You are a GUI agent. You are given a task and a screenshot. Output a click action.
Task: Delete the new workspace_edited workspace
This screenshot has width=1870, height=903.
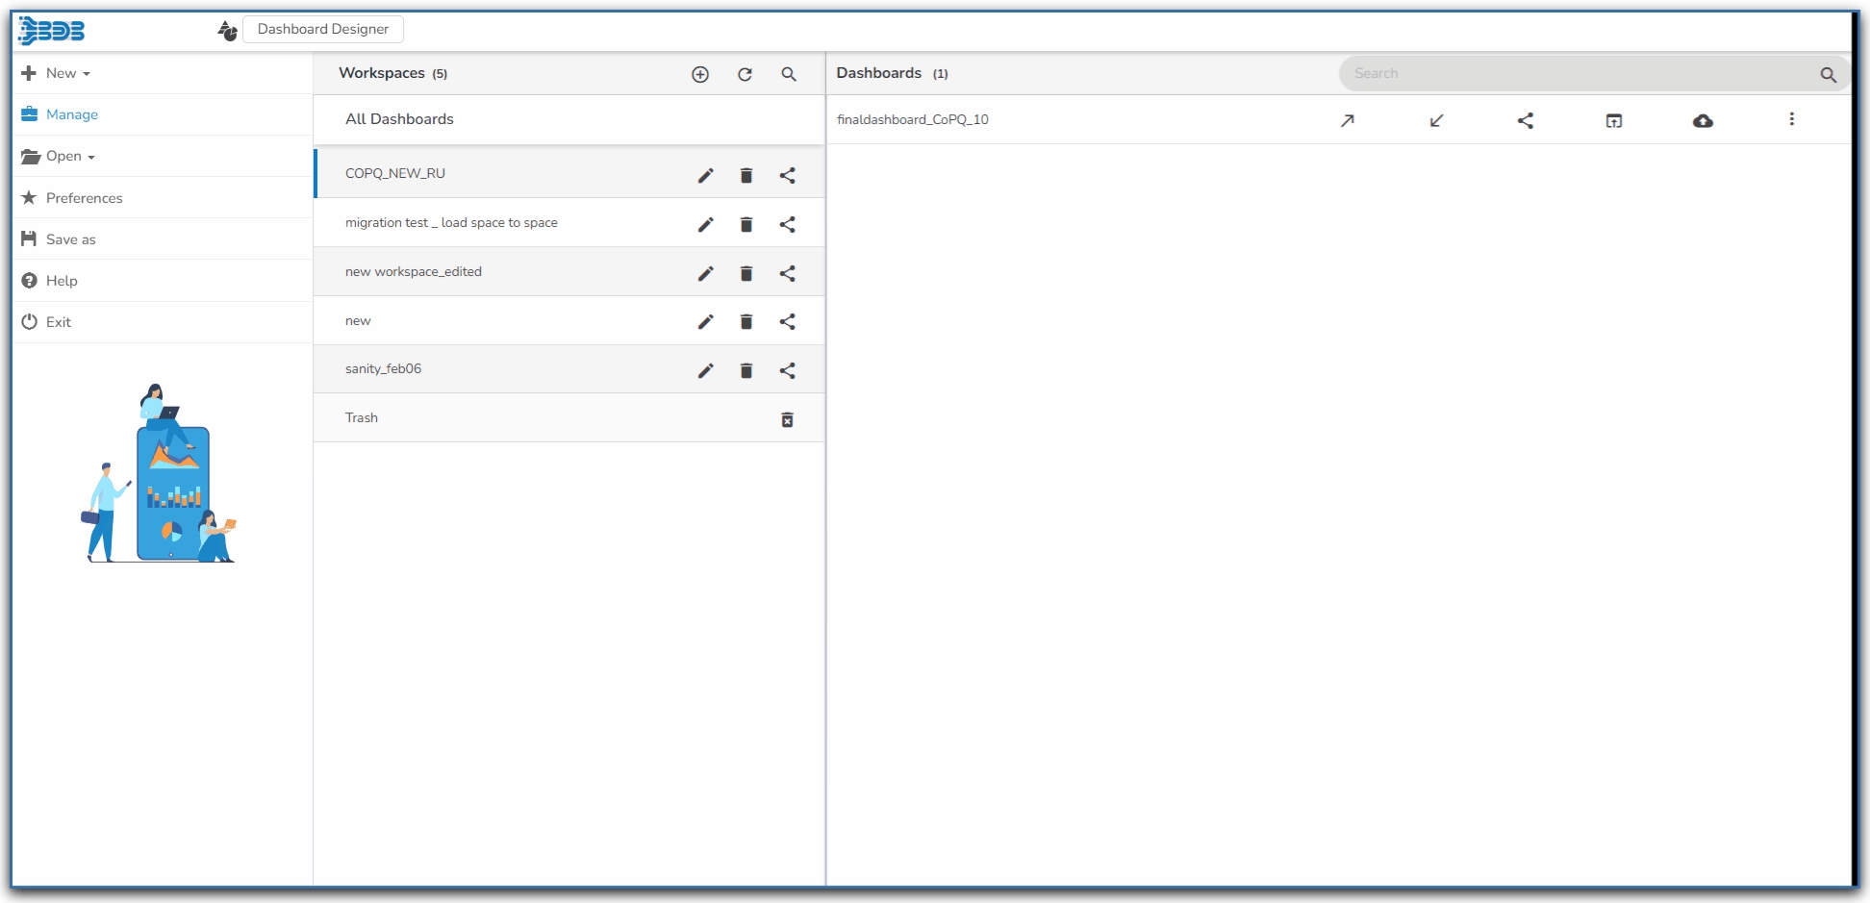pos(746,273)
